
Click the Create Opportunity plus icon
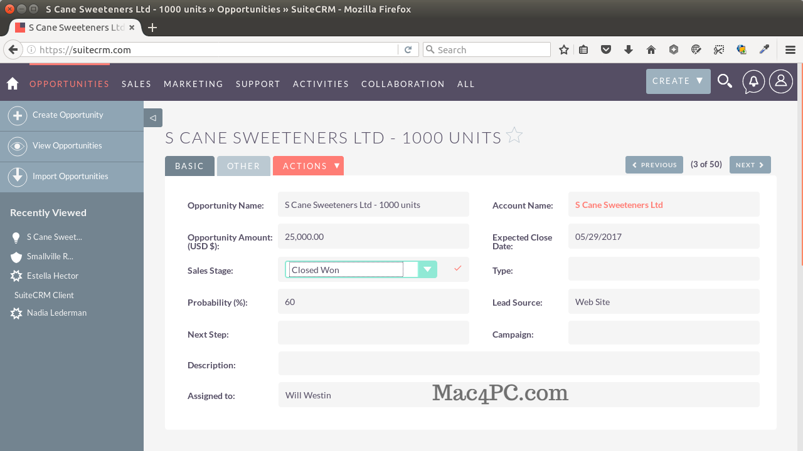pyautogui.click(x=18, y=116)
